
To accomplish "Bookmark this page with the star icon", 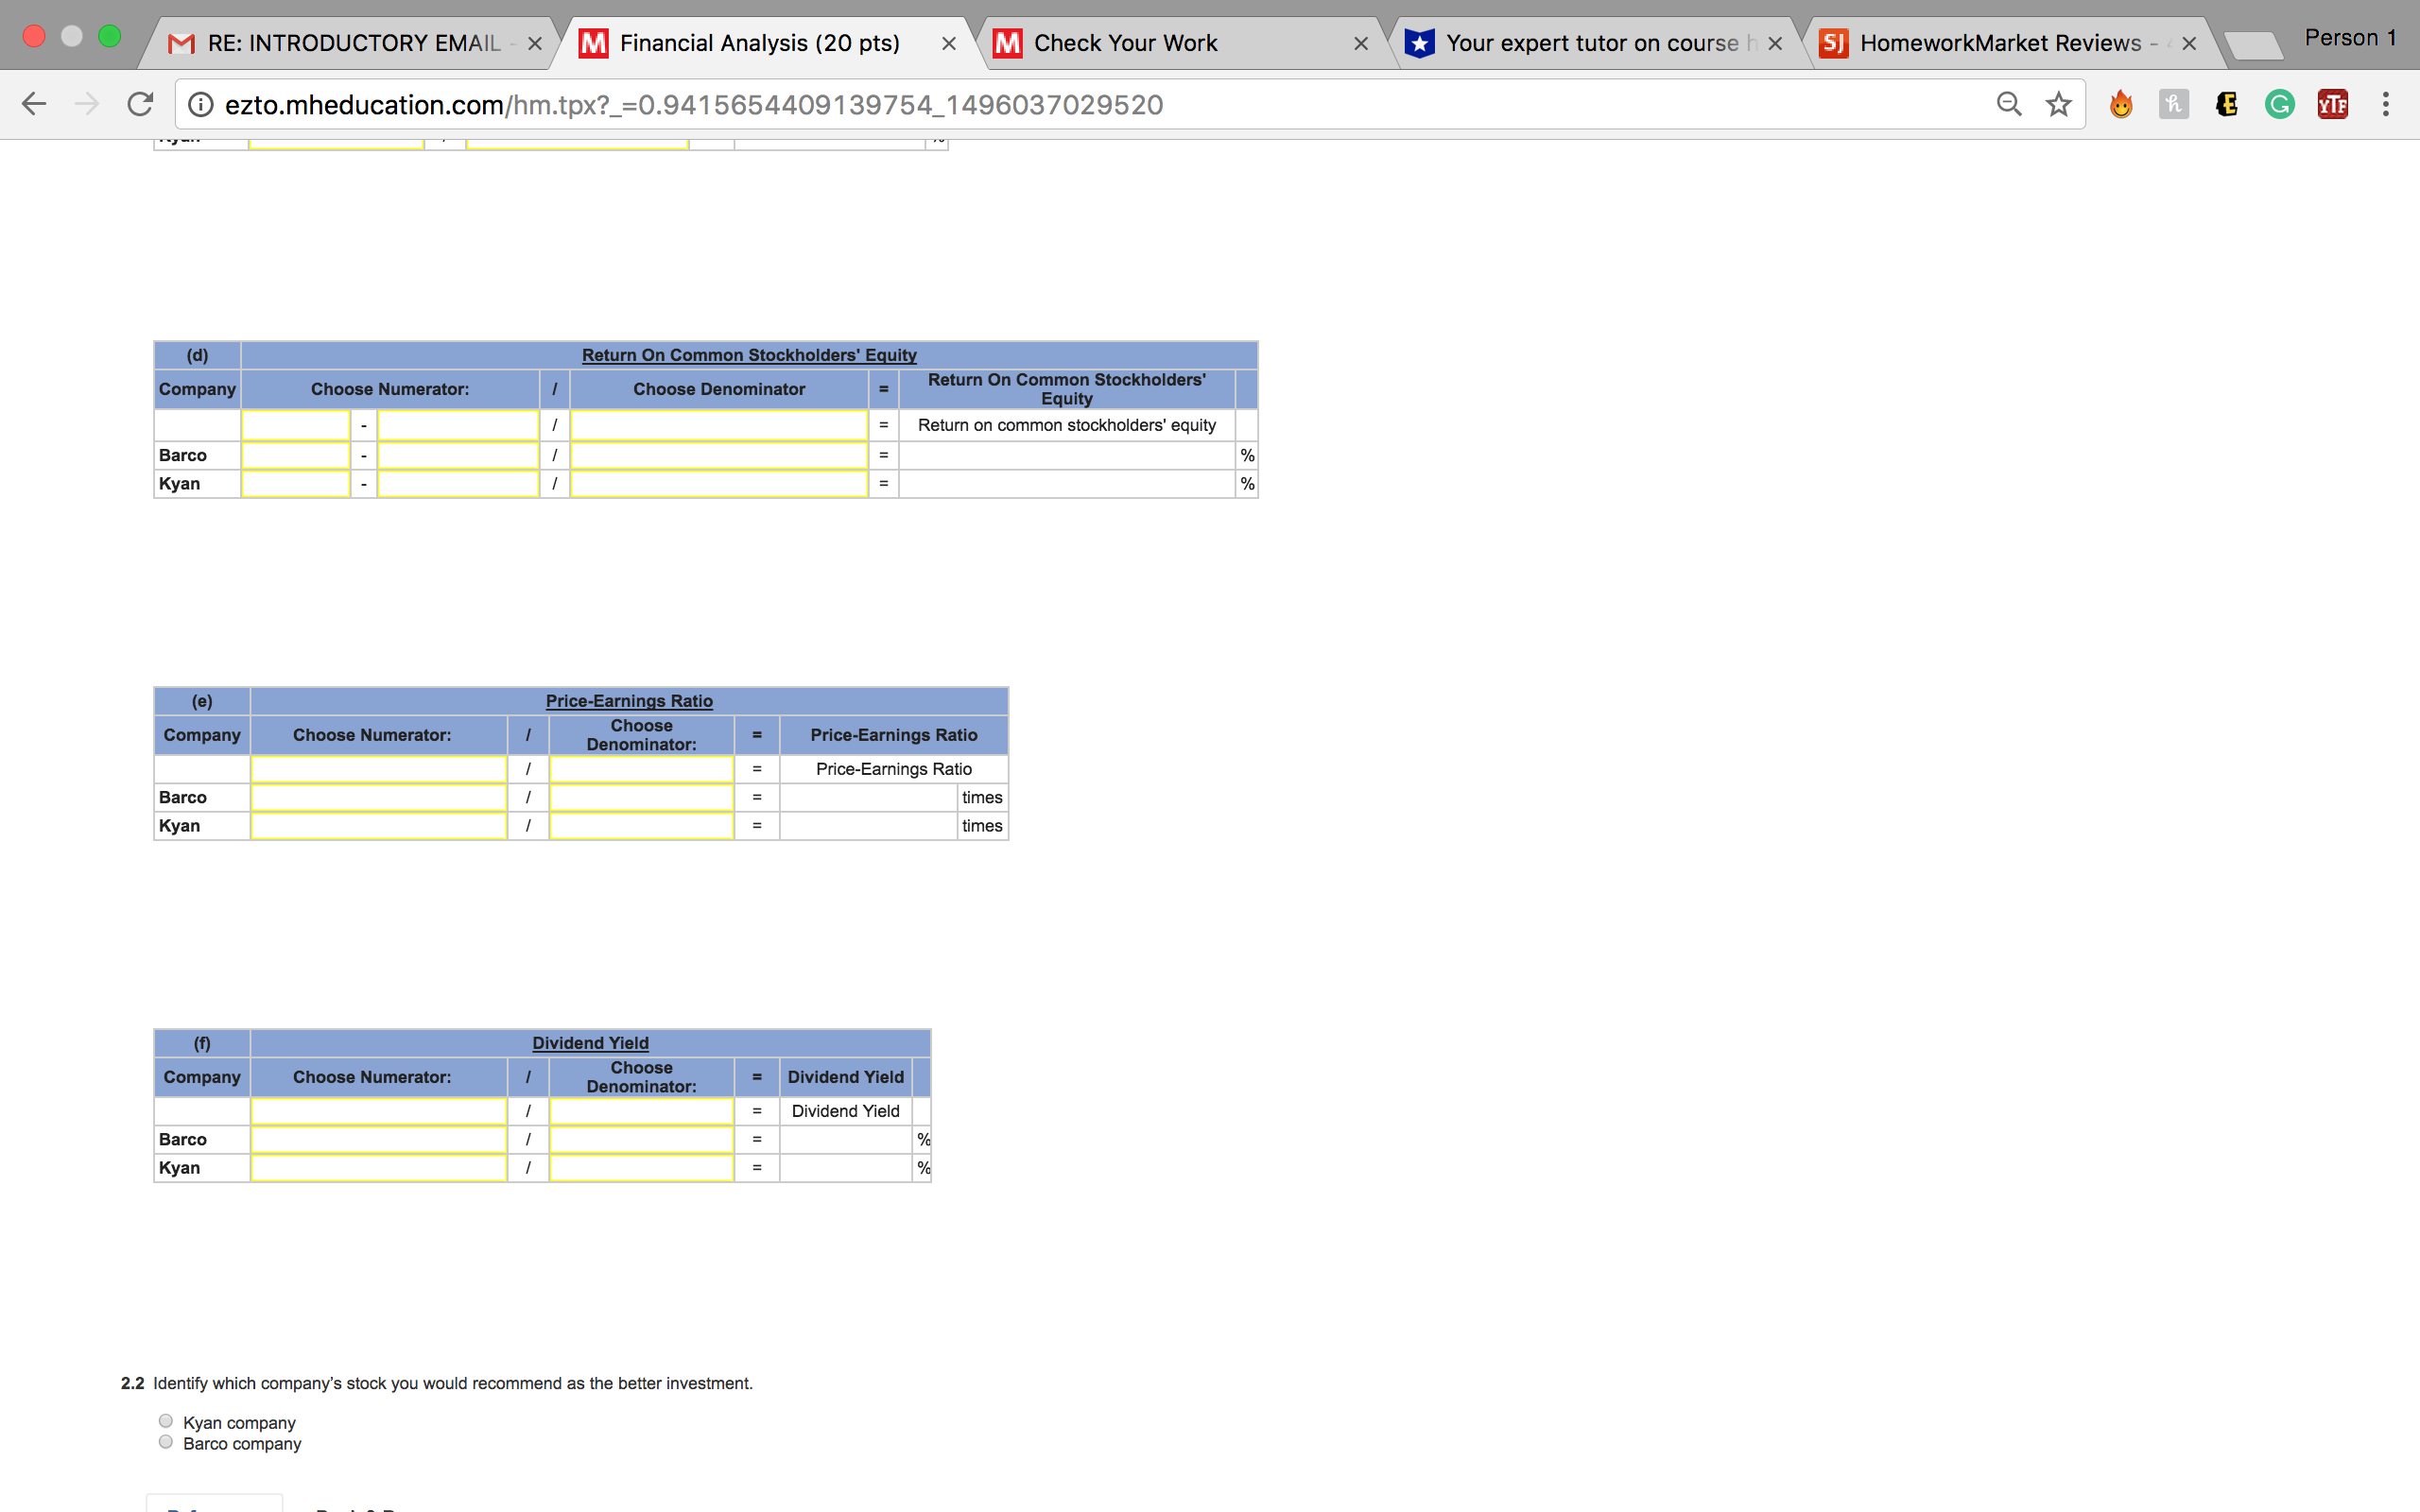I will click(x=2058, y=103).
